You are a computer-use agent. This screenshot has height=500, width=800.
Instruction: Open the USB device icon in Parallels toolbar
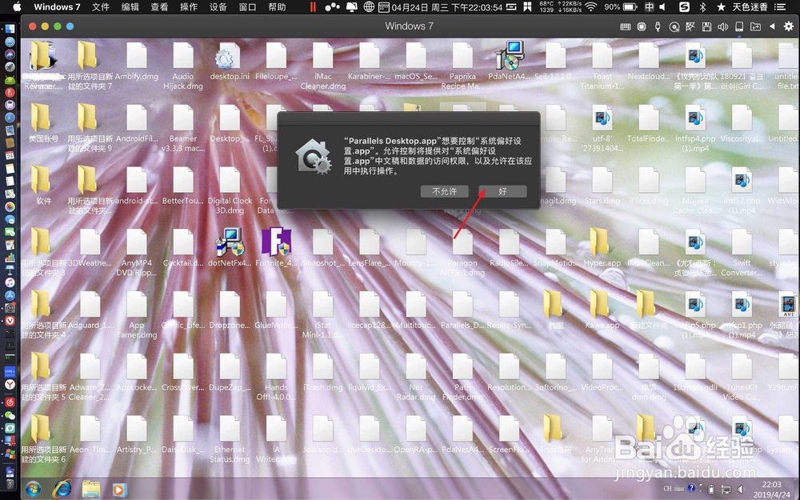click(658, 26)
